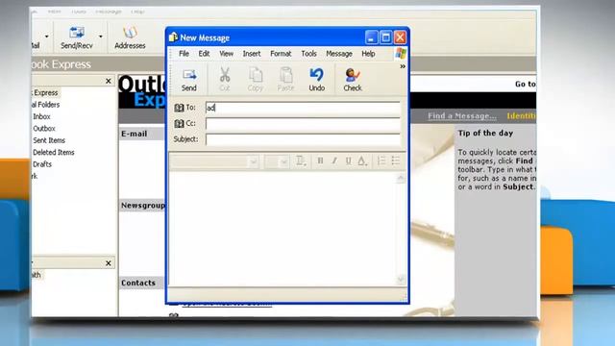
Task: Close the Folders pane
Action: 109,81
